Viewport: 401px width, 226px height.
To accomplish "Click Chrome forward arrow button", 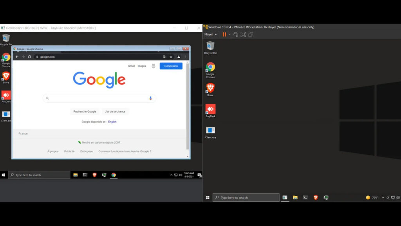I will [23, 56].
